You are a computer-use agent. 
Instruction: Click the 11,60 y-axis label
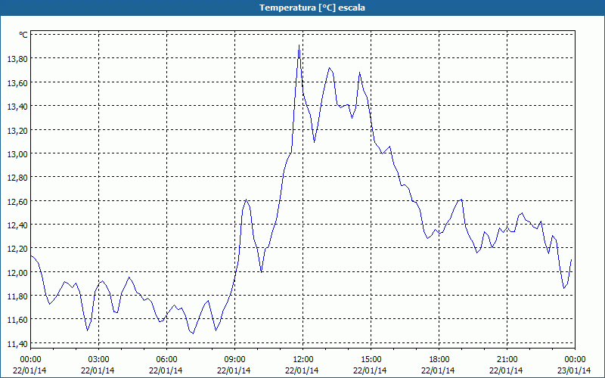pyautogui.click(x=17, y=320)
